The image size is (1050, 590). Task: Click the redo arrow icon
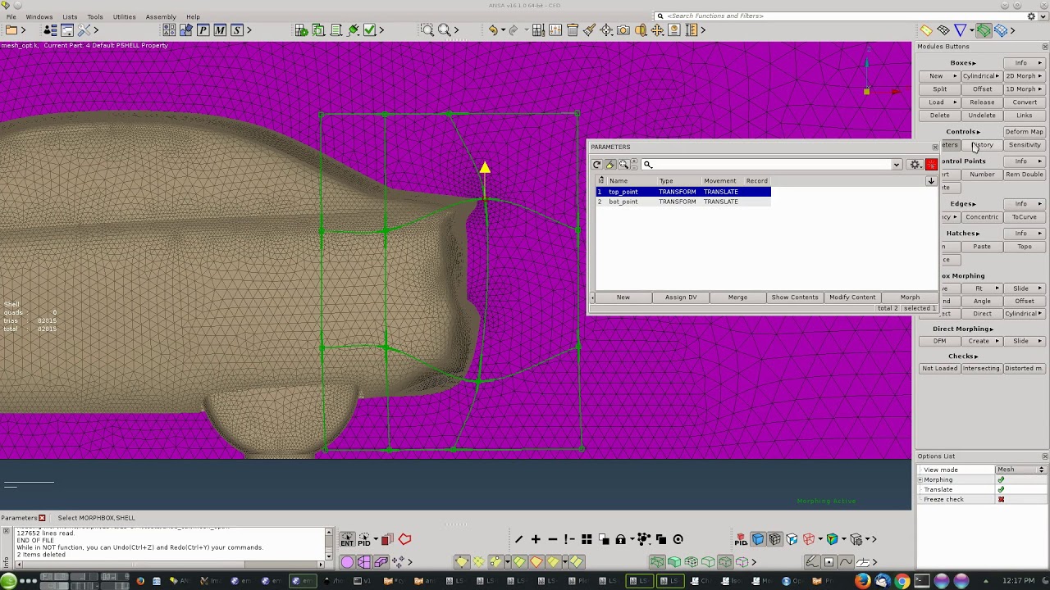click(x=514, y=30)
